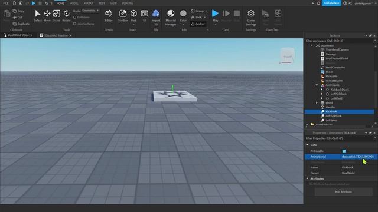Select the Handle part in Explorer
The width and height of the screenshot is (378, 212).
(x=330, y=107)
